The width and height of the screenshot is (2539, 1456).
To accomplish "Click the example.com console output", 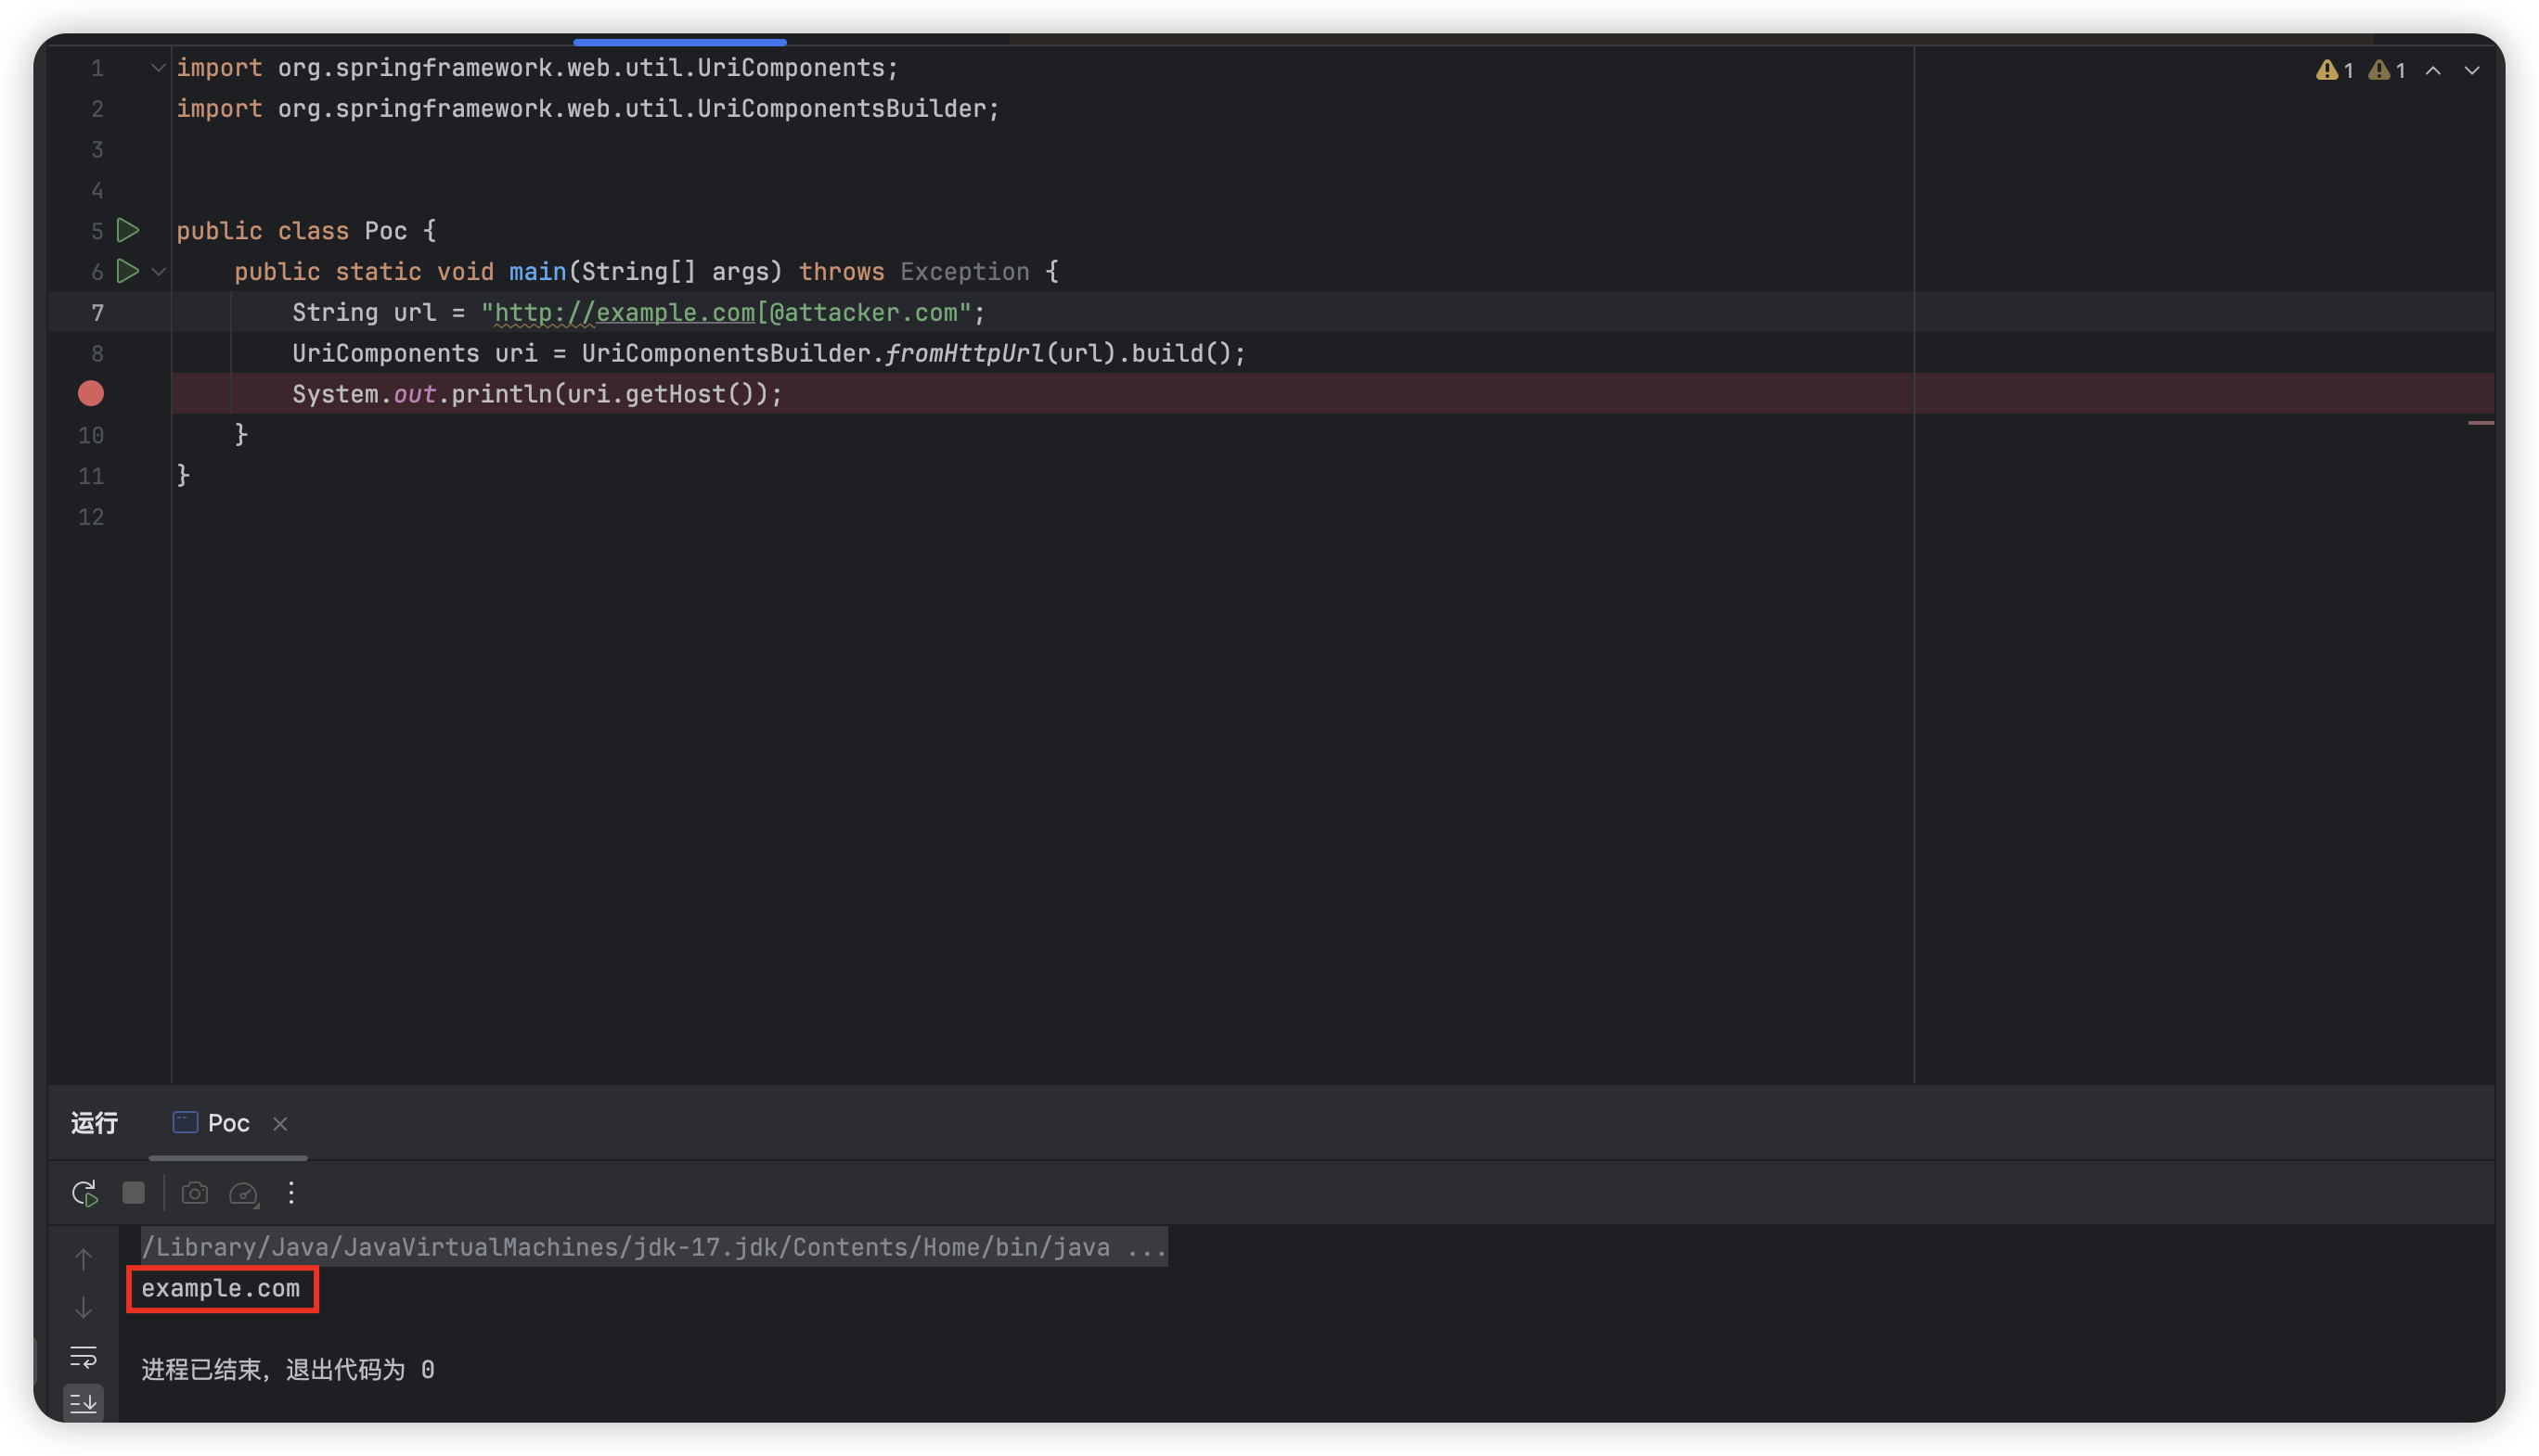I will pyautogui.click(x=221, y=1288).
